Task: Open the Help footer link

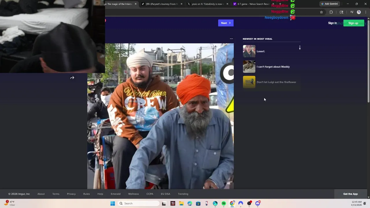Action: click(100, 194)
